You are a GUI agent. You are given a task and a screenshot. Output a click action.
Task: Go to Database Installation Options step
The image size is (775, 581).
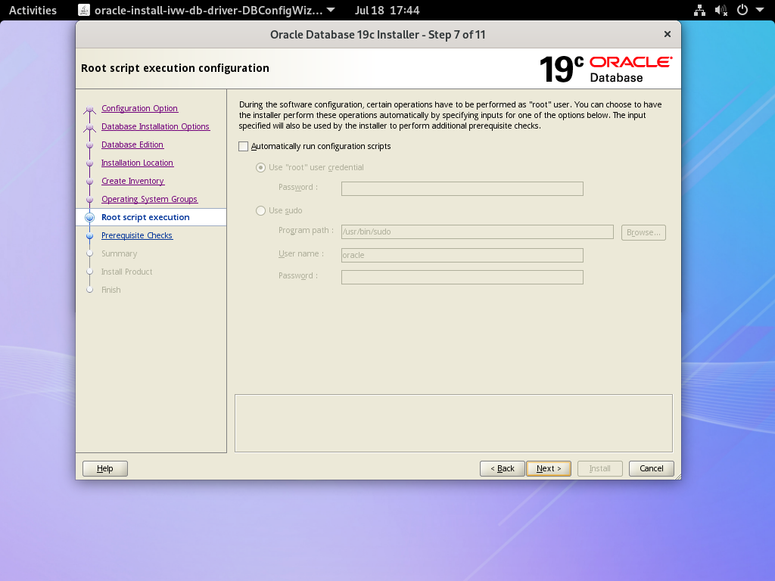point(156,126)
